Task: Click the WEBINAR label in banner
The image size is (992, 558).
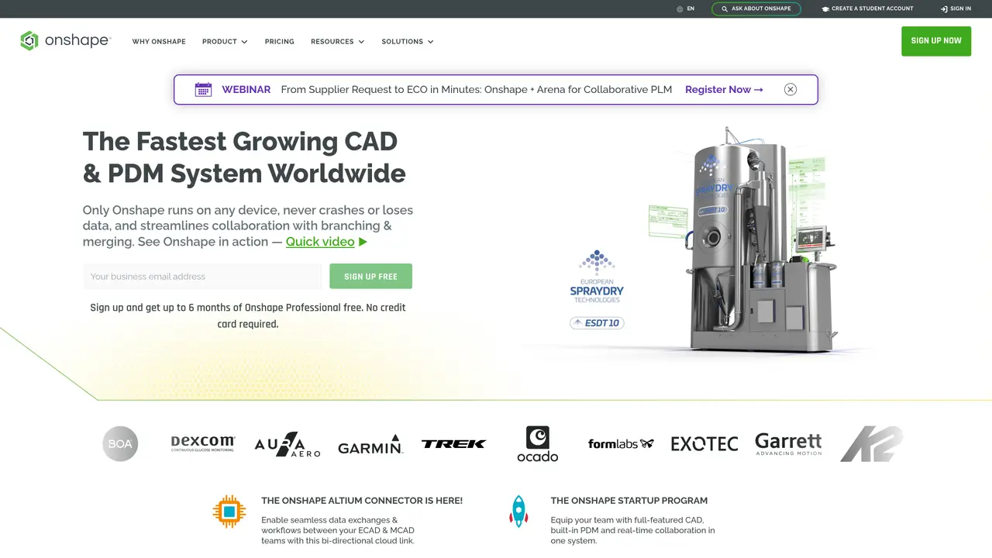Action: click(x=246, y=90)
